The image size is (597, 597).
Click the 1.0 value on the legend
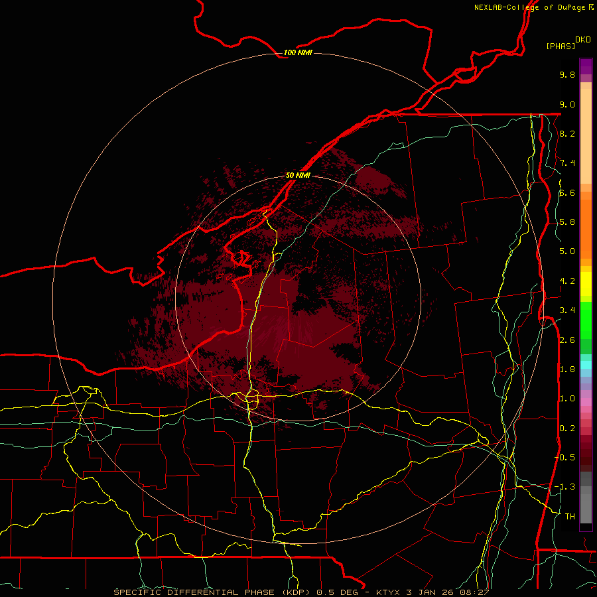567,399
